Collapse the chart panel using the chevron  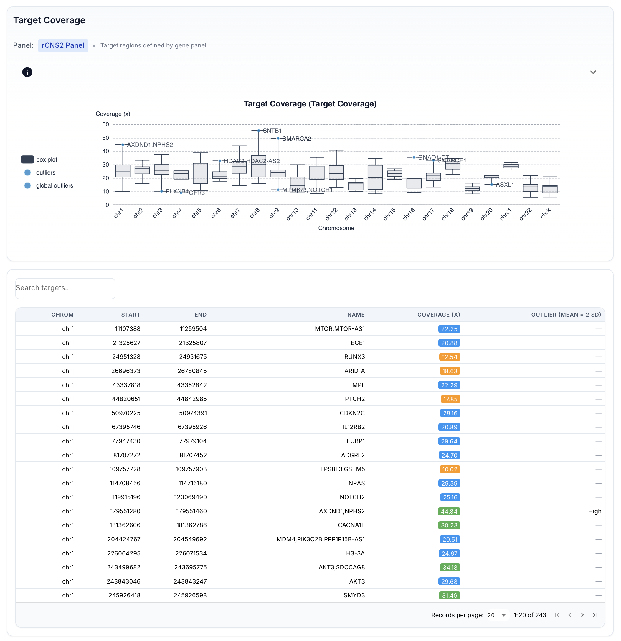coord(593,72)
